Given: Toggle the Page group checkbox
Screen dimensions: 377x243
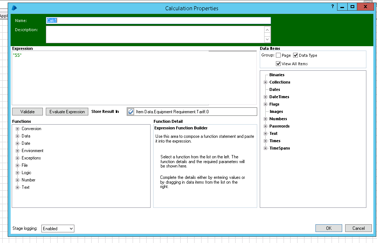Looking at the screenshot, I should coord(278,55).
